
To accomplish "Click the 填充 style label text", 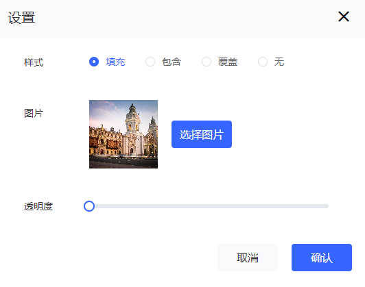I will [x=115, y=62].
